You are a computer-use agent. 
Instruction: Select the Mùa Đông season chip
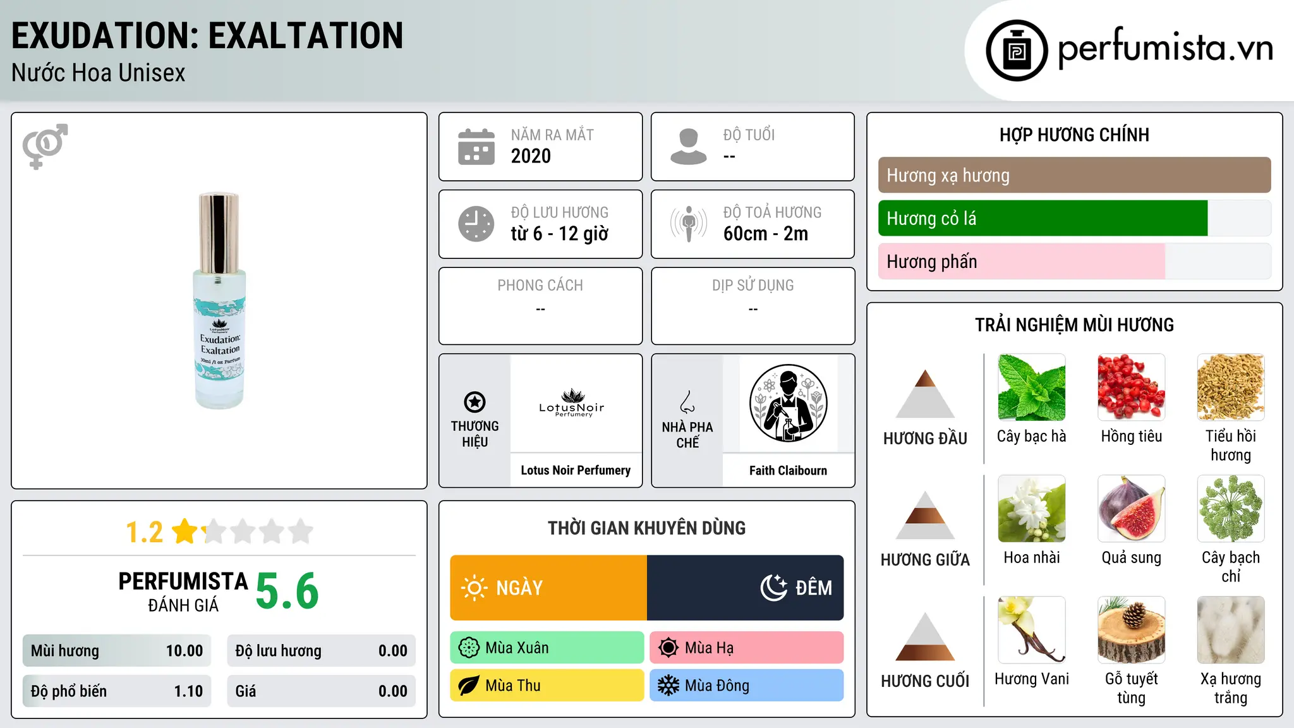746,686
